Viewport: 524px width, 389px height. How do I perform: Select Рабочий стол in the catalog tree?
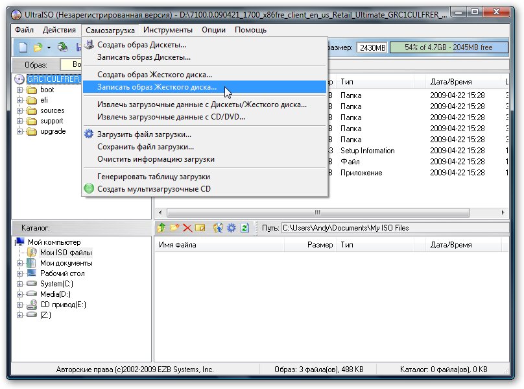pyautogui.click(x=62, y=273)
